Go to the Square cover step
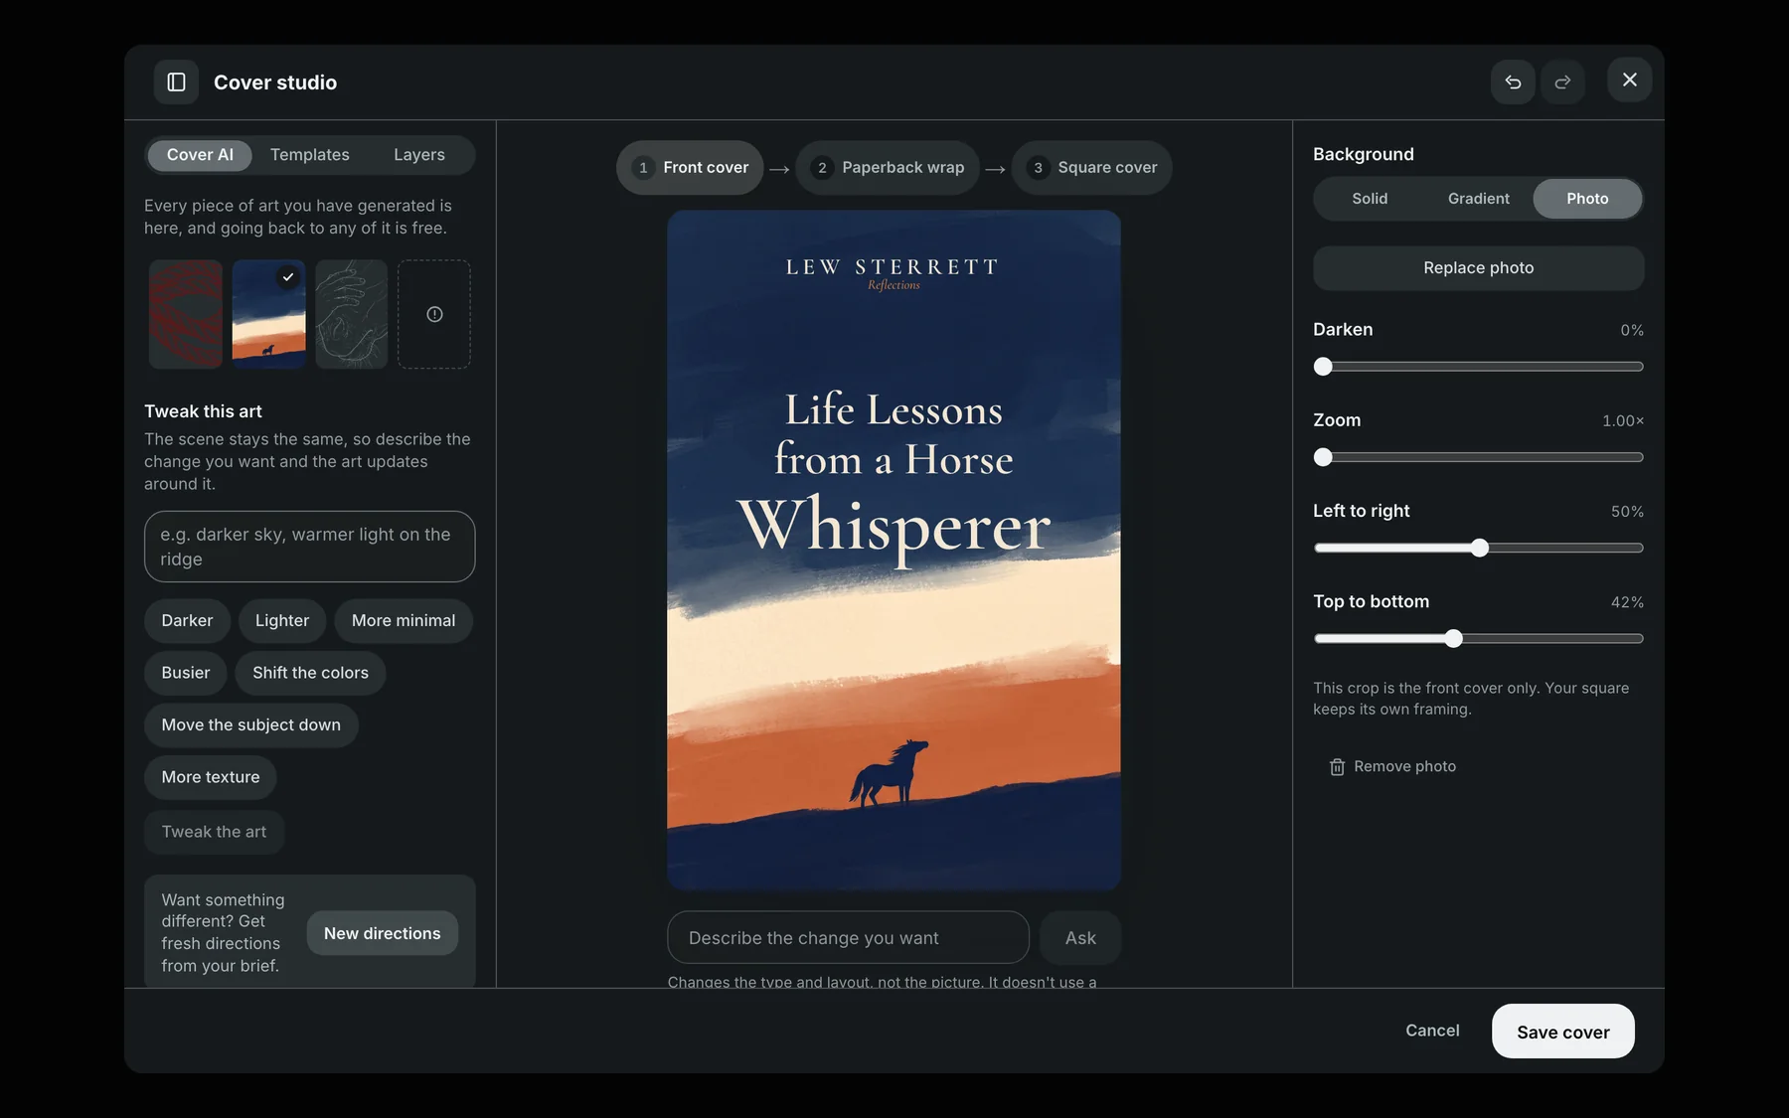 click(1092, 168)
